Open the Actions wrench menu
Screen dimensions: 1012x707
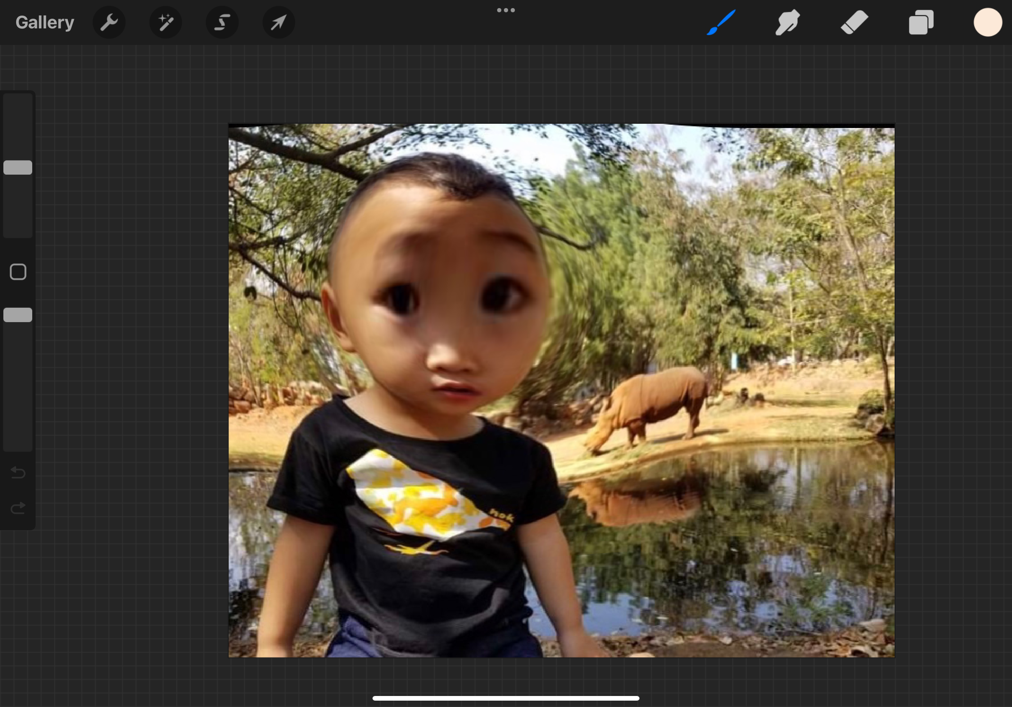[x=109, y=22]
